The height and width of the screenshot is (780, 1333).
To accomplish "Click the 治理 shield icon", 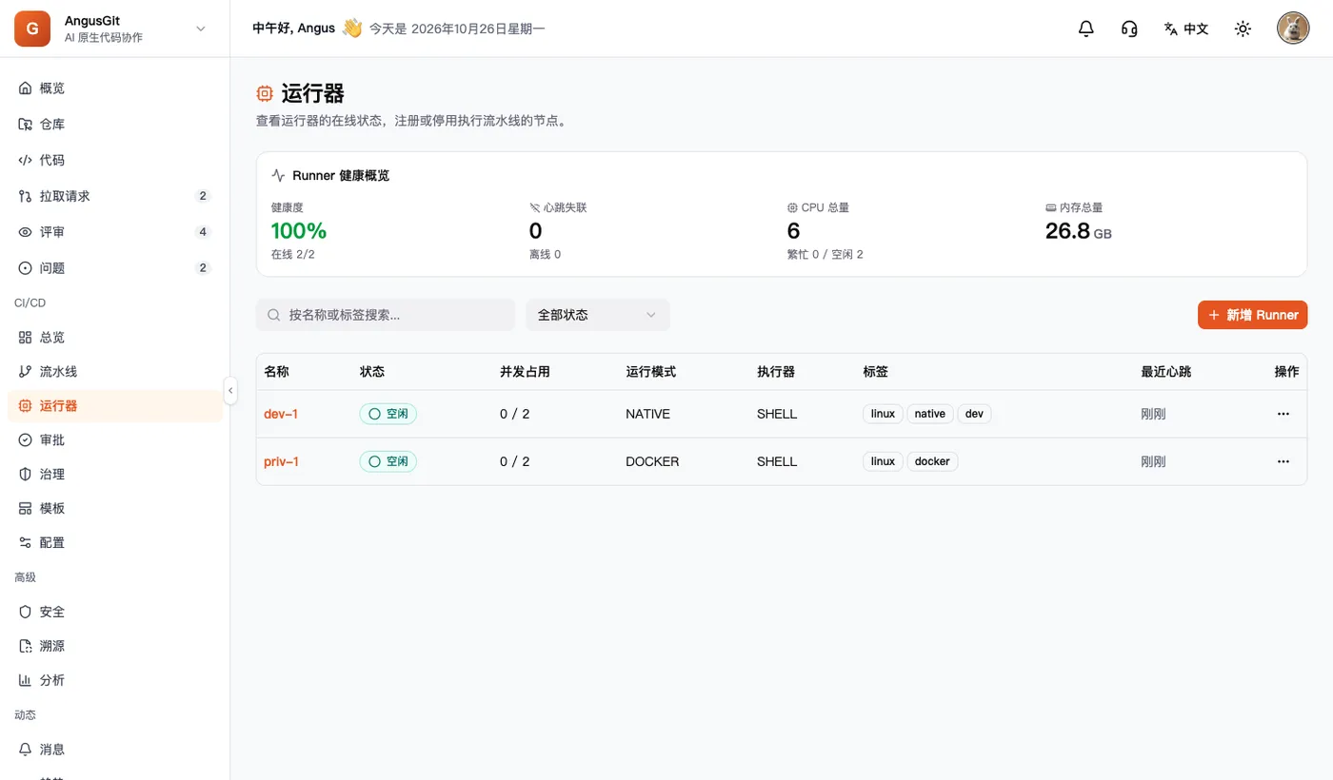I will click(26, 475).
